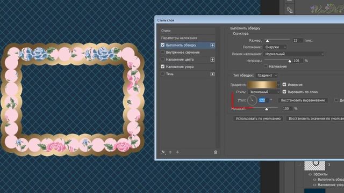Screen dimensions: 344x193
Task: Click the Стиль слоя dialog title bar
Action: pyautogui.click(x=249, y=20)
